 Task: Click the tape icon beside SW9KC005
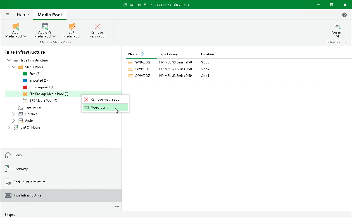click(131, 76)
